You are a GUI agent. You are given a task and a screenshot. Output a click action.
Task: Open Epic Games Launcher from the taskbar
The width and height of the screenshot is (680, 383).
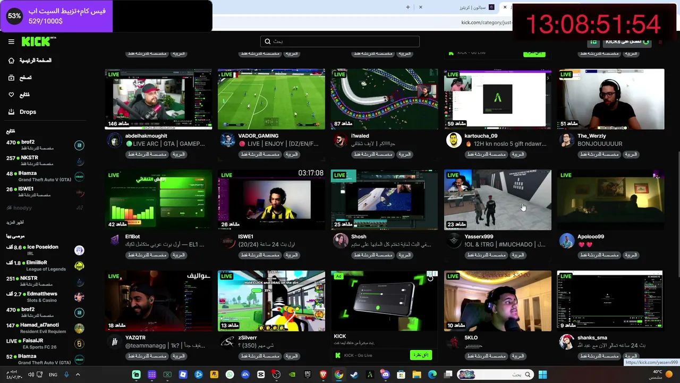(x=308, y=375)
